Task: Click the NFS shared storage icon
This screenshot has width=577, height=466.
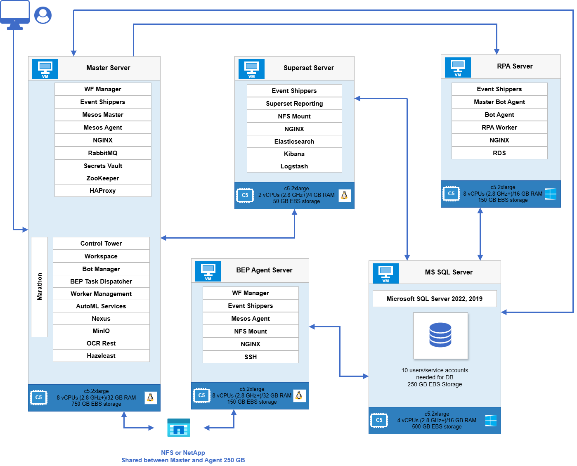Action: pos(179,428)
